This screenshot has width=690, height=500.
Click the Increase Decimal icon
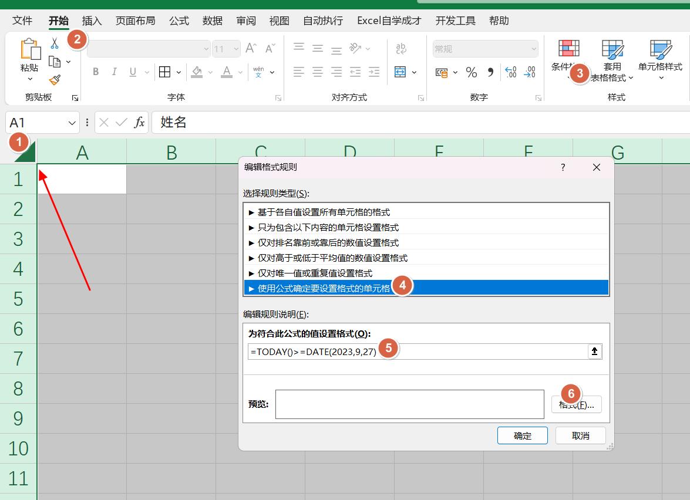click(x=511, y=72)
